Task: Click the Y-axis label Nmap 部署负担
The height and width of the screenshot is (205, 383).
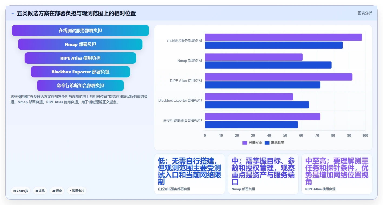Action: click(x=190, y=61)
